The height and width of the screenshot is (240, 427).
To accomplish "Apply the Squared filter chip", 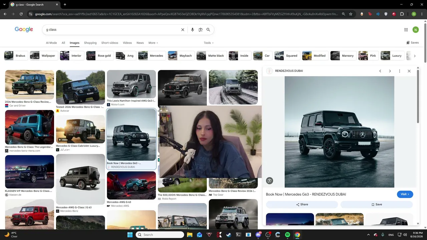I will tap(287, 56).
